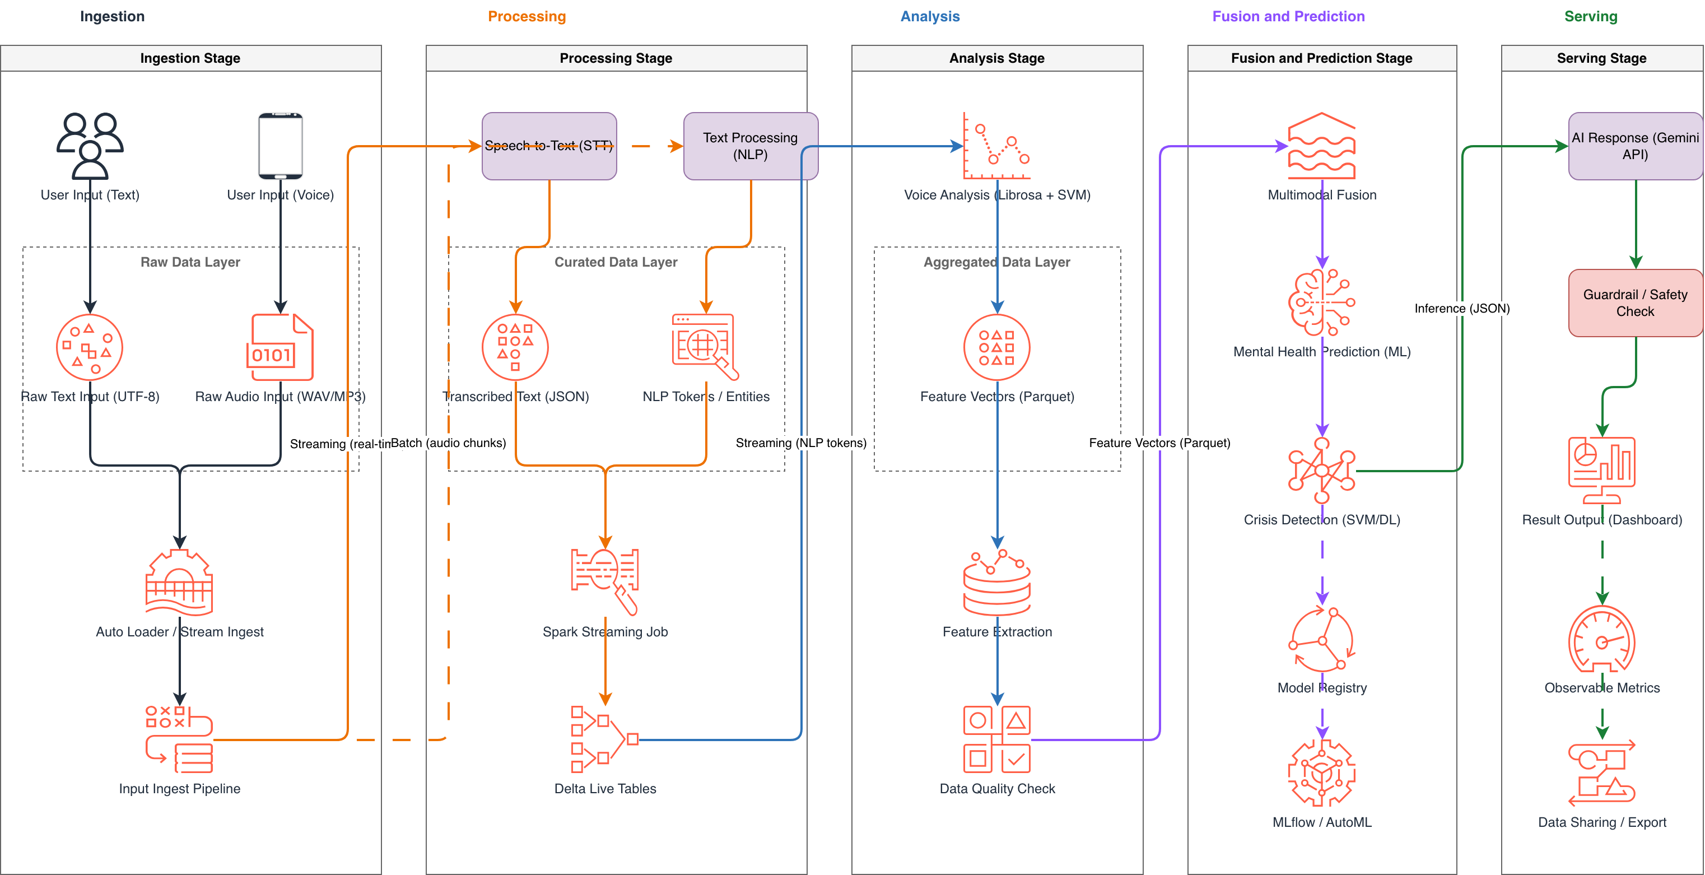Click the Feature Vectors (Parquet) circle icon
The width and height of the screenshot is (1705, 875).
(997, 347)
